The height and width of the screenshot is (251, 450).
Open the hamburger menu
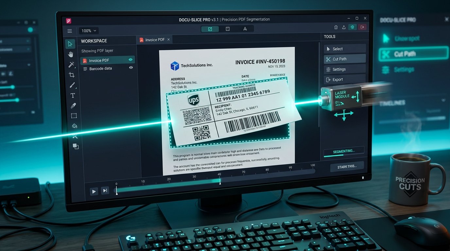coord(70,31)
